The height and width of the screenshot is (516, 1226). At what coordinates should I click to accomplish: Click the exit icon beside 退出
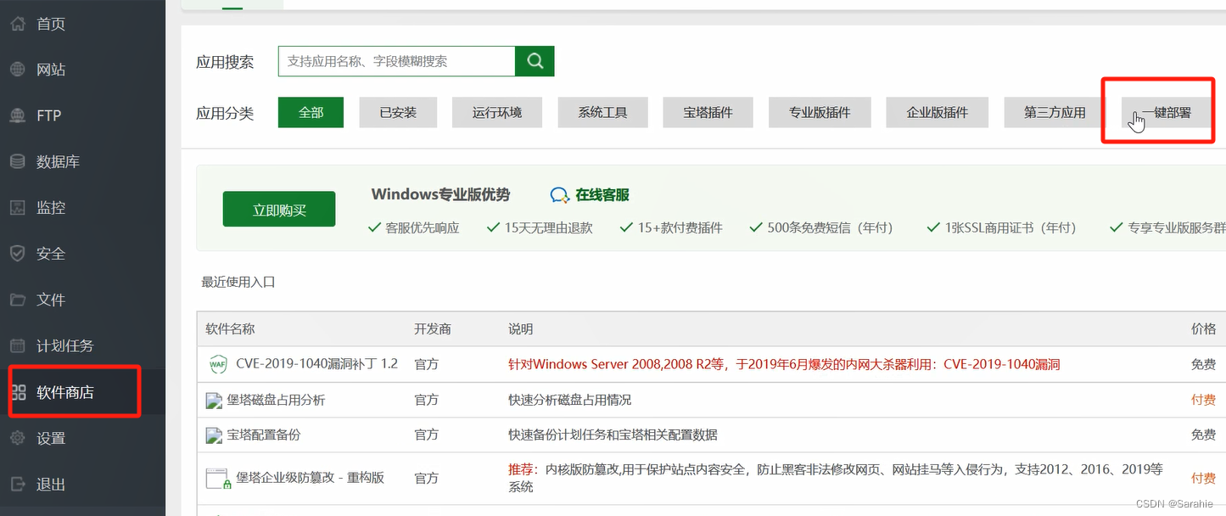click(x=18, y=484)
